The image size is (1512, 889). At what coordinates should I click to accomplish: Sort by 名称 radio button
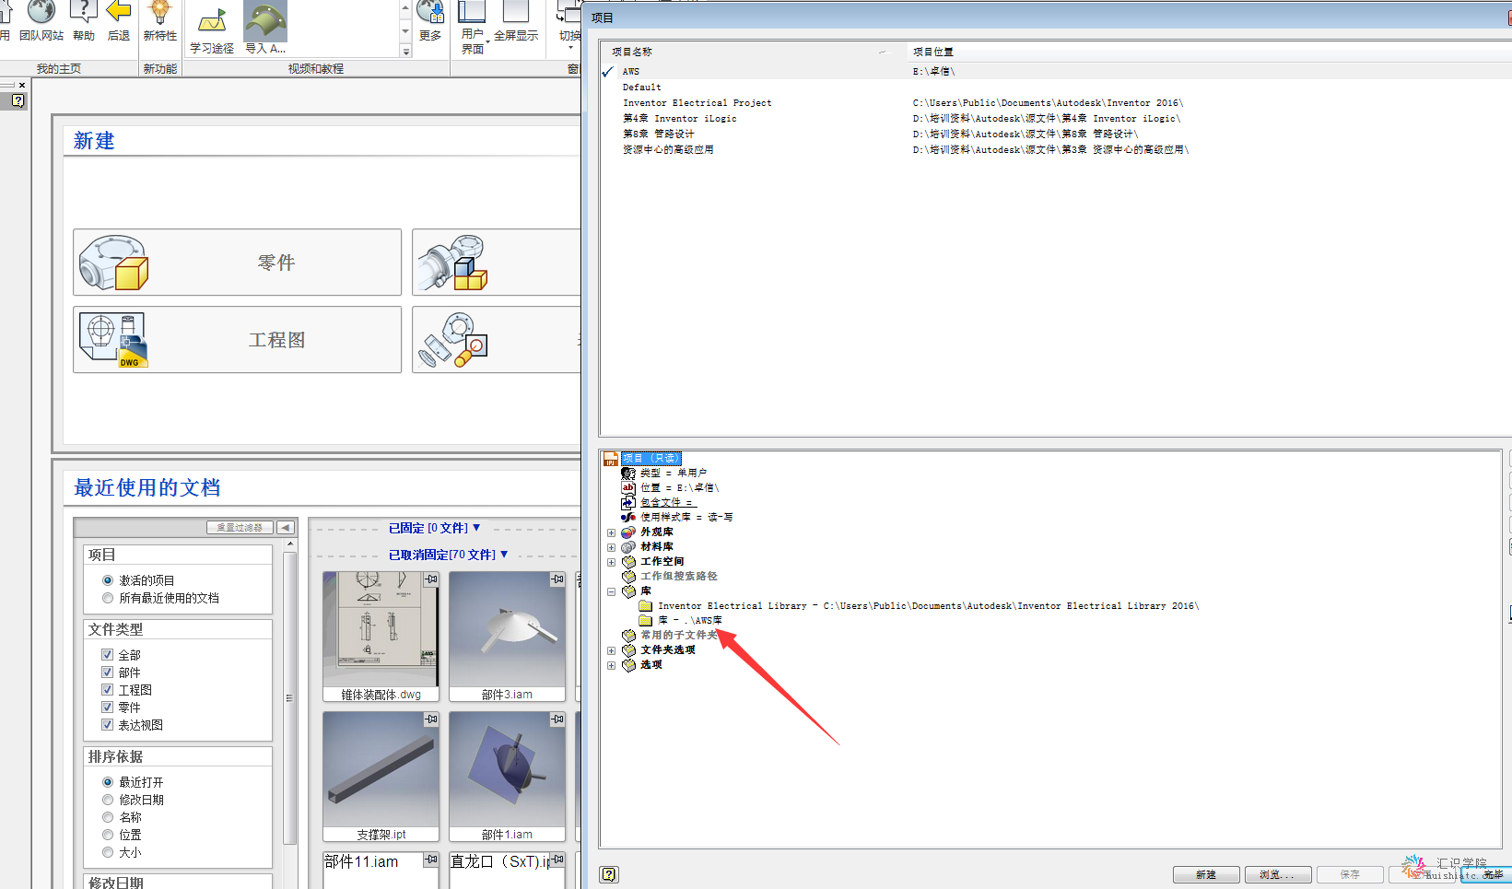(x=108, y=817)
